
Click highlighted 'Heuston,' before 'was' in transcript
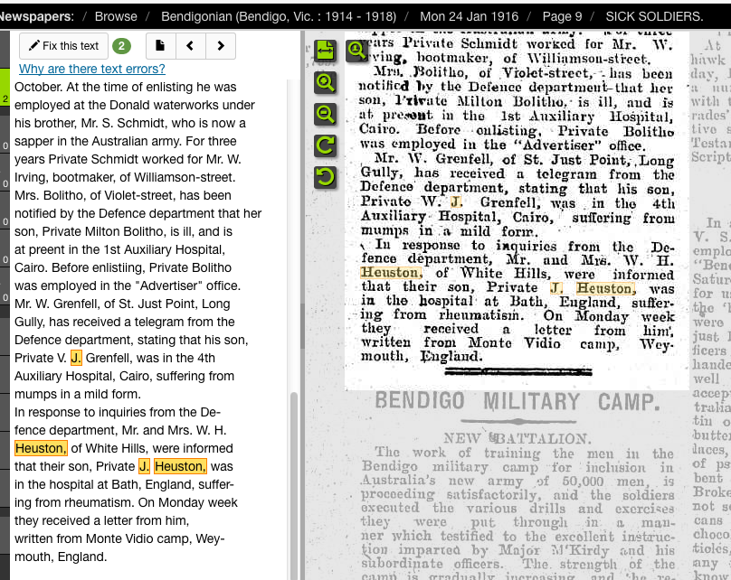click(x=180, y=466)
